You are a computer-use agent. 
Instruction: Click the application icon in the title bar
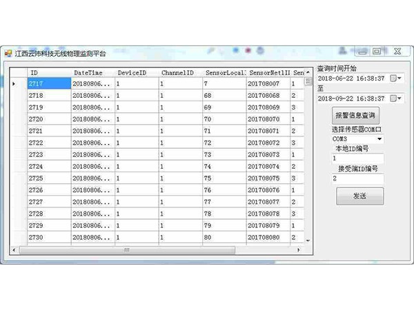(x=8, y=53)
